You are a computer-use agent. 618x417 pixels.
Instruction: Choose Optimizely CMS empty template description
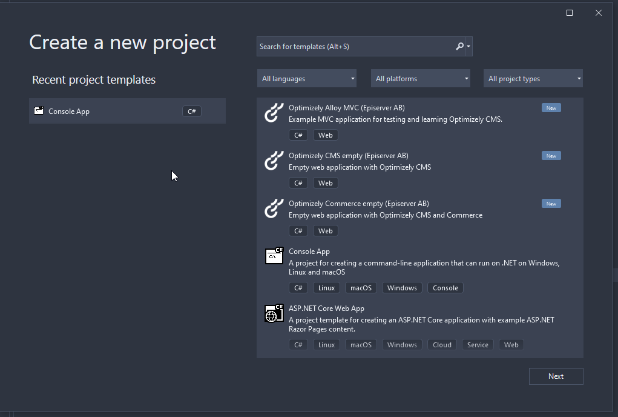(x=360, y=167)
